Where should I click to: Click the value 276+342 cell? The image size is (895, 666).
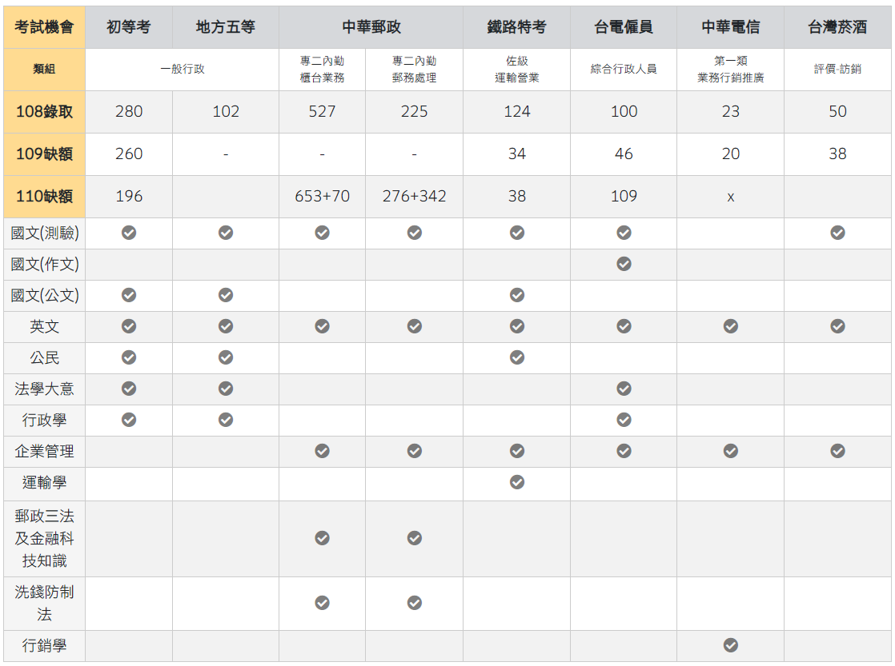(x=415, y=197)
